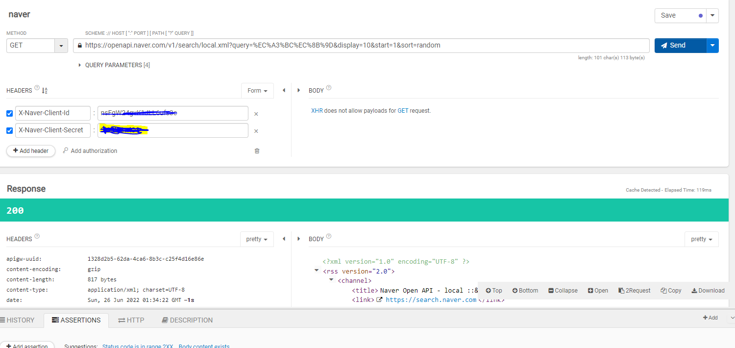Open the DESCRIPTION tab
The image size is (735, 348).
click(x=187, y=320)
